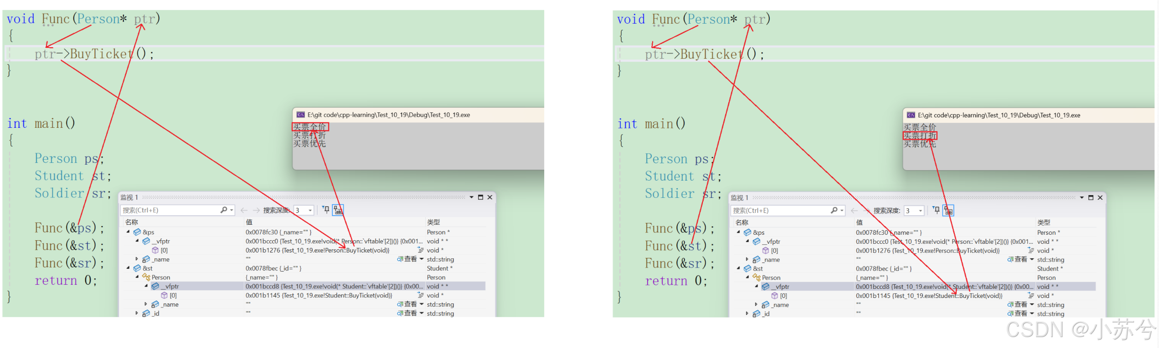Screen dimensions: 1159x348
Task: Open search options arrow in right watch search box
Action: 842,211
